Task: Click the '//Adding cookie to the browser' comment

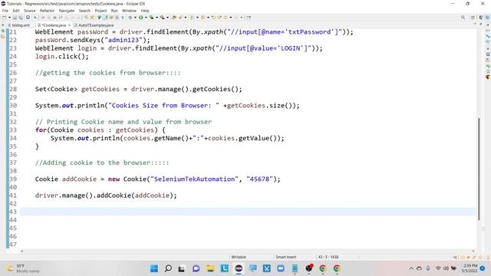Action: coord(102,163)
